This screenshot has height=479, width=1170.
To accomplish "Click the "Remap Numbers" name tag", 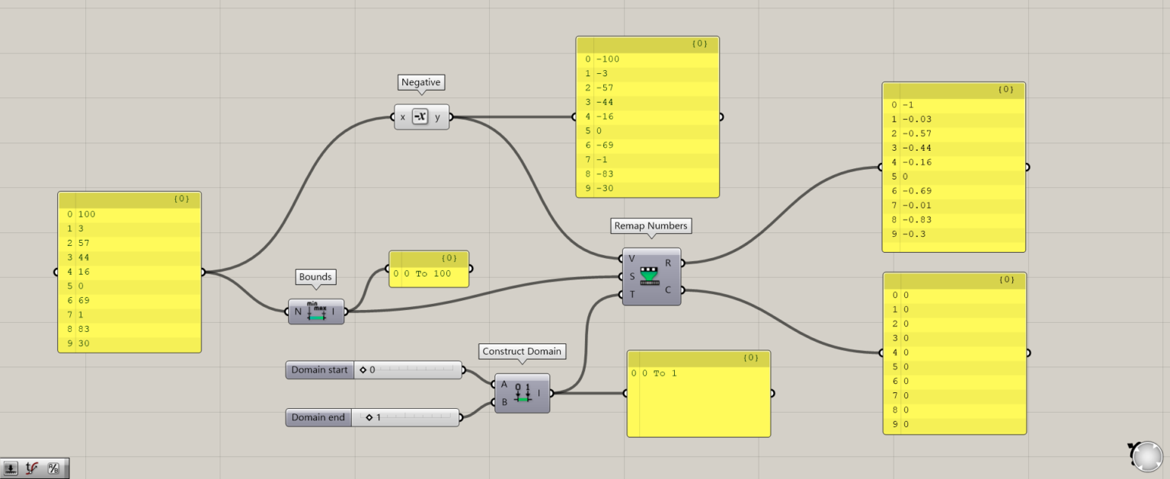I will point(650,225).
